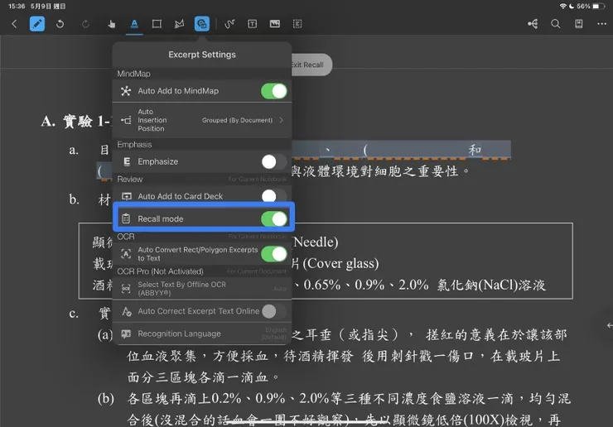Click the (Cover glass) text in document
The height and width of the screenshot is (427, 613).
click(x=340, y=264)
